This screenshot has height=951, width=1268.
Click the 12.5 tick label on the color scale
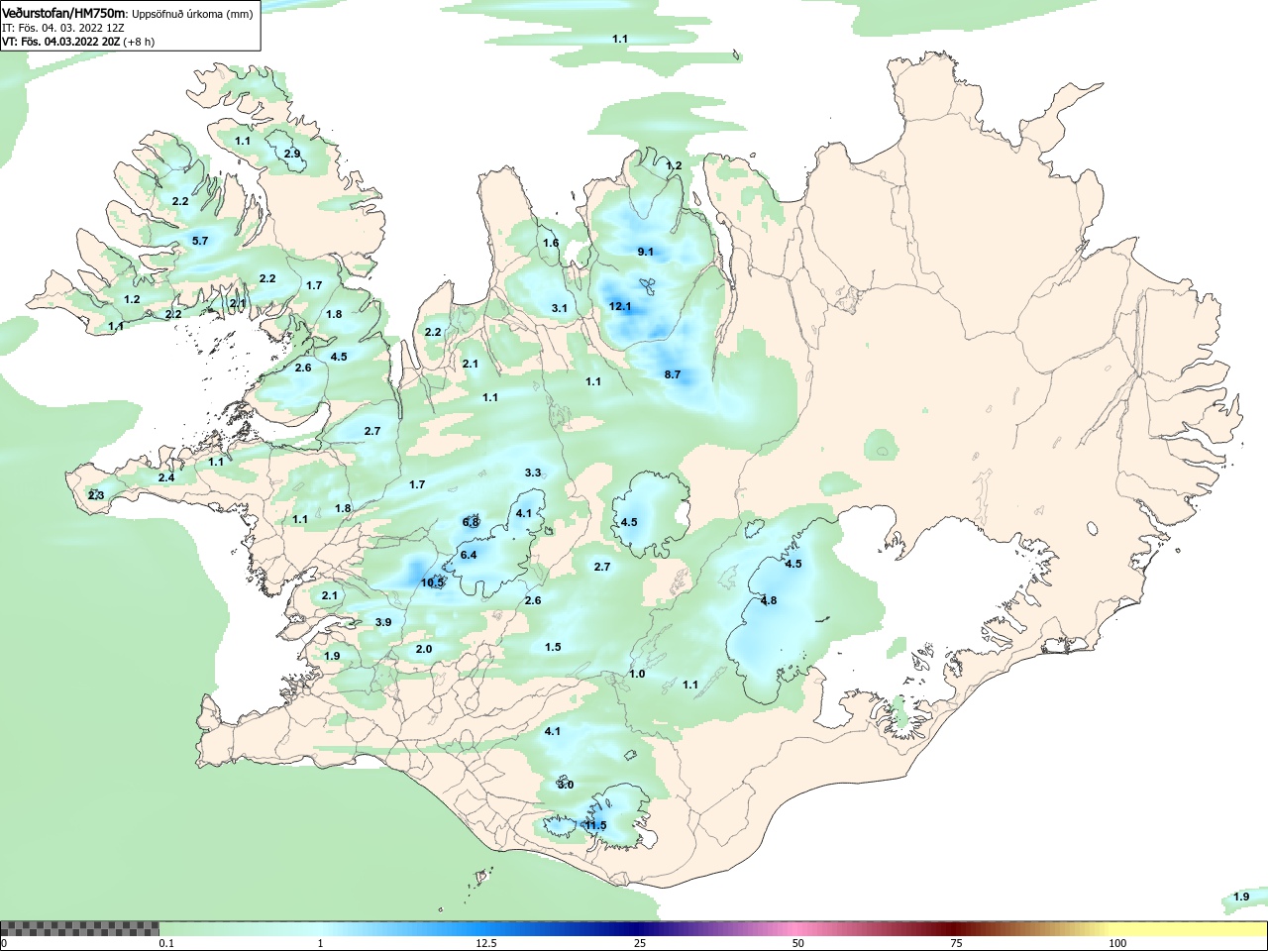click(485, 943)
